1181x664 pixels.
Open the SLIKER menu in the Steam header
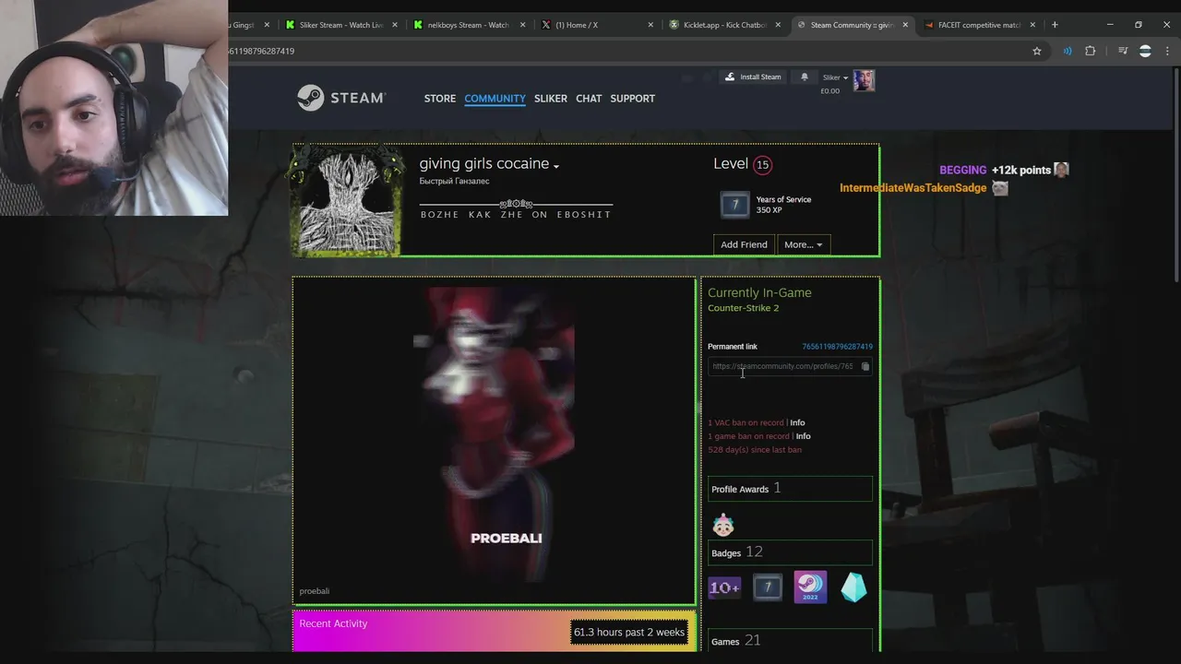coord(551,99)
